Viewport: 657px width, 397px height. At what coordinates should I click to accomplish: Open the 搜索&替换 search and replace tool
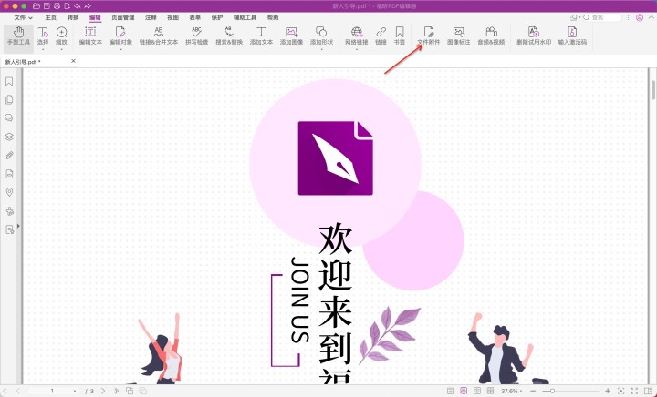point(229,36)
